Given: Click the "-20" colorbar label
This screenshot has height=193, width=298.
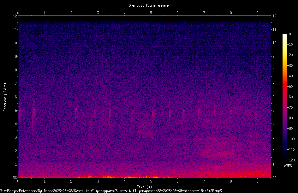Looking at the screenshot, I should coord(290,55).
